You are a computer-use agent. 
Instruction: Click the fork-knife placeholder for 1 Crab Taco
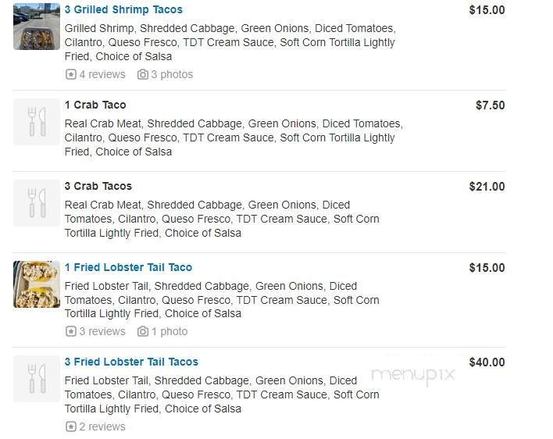(x=37, y=121)
